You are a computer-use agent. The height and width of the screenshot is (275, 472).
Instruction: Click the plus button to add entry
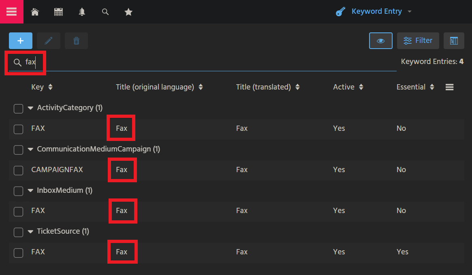(x=21, y=41)
